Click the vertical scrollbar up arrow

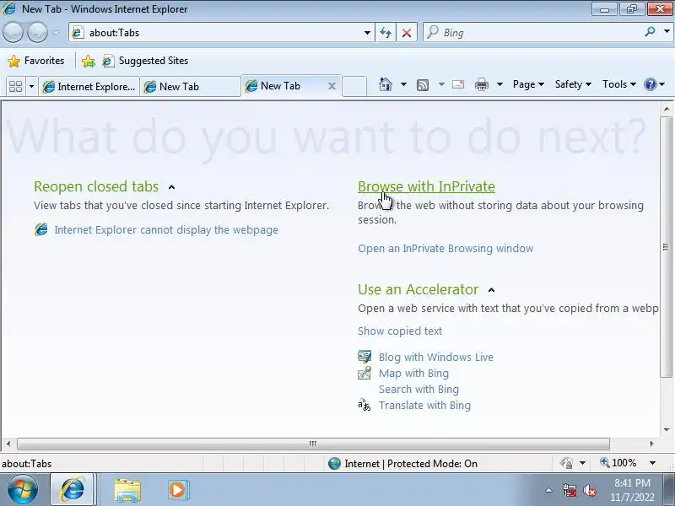click(x=667, y=110)
